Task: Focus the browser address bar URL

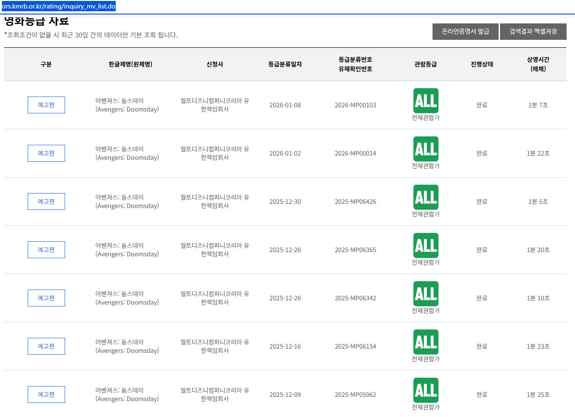Action: click(x=59, y=7)
